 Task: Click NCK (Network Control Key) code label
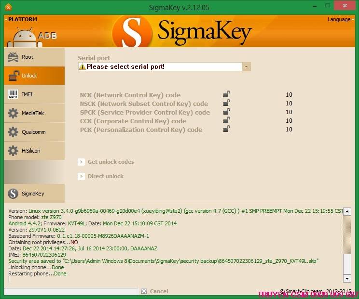click(x=130, y=95)
